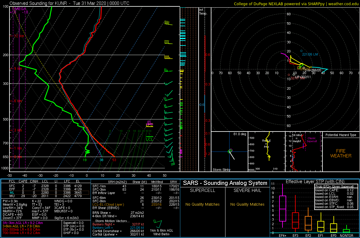Click the 'Classic Supercell' label in SR Wind panel
This screenshot has height=238, width=360.
[x=312, y=140]
